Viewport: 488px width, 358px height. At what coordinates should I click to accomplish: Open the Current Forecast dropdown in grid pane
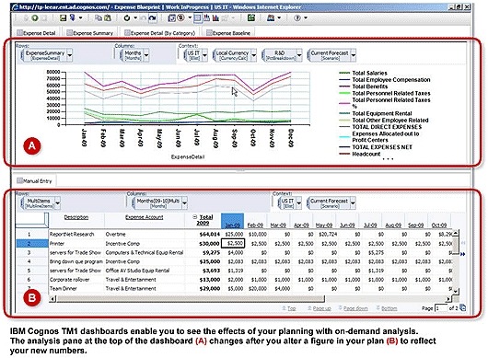point(353,203)
